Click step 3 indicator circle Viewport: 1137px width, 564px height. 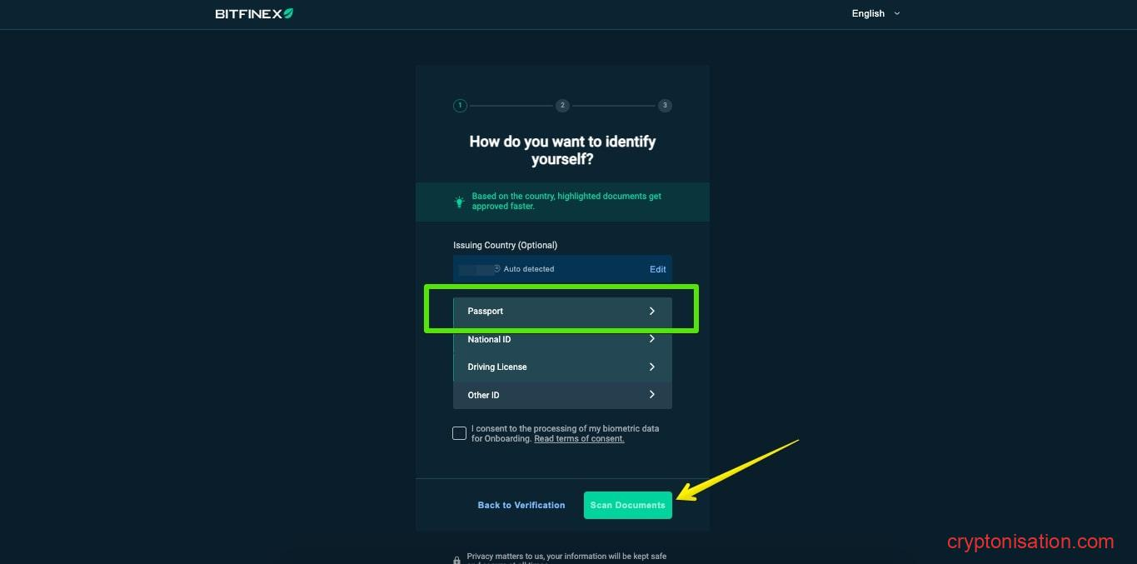665,106
